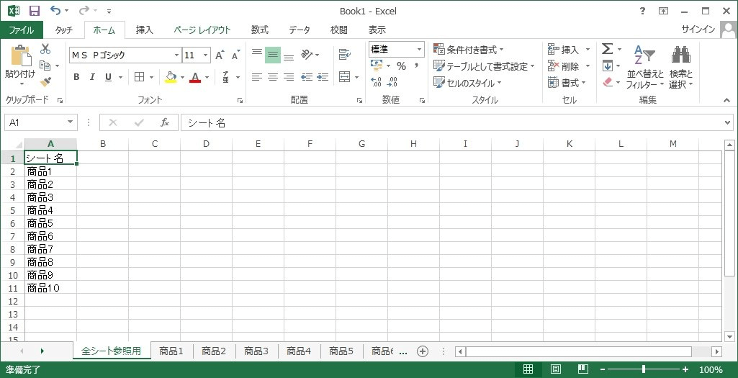Click the AutoSum sigma icon
Viewport: 738px width, 378px height.
click(x=607, y=49)
